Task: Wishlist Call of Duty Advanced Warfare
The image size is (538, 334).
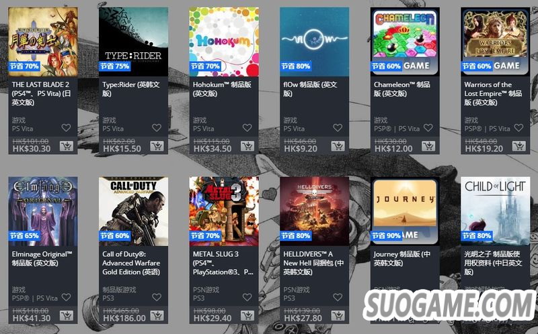Action: point(157,297)
